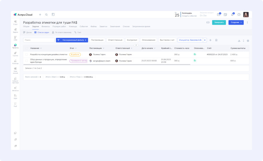This screenshot has width=263, height=161.
Task: Open the Затраченное время tab
Action: pyautogui.click(x=141, y=26)
